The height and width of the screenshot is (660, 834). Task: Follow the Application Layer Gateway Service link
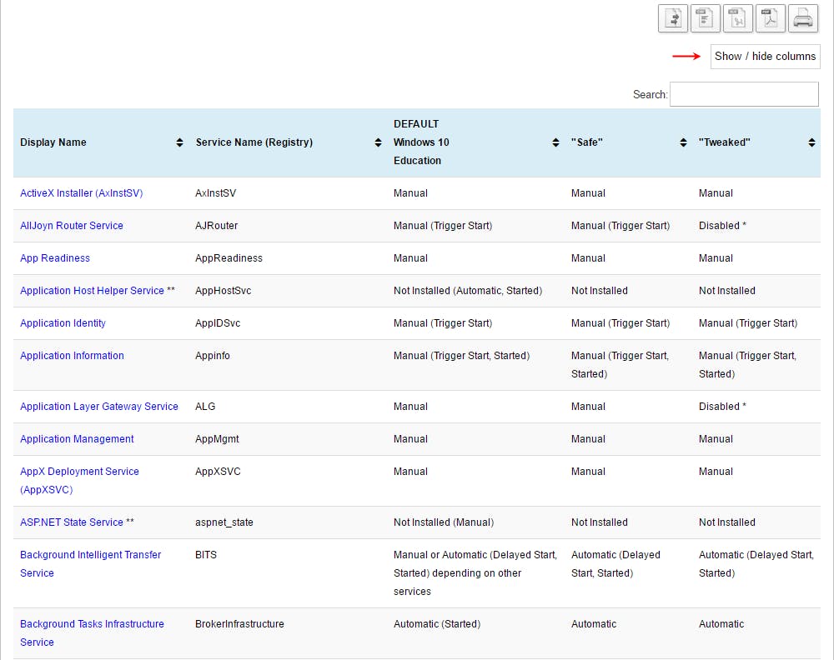pos(99,407)
